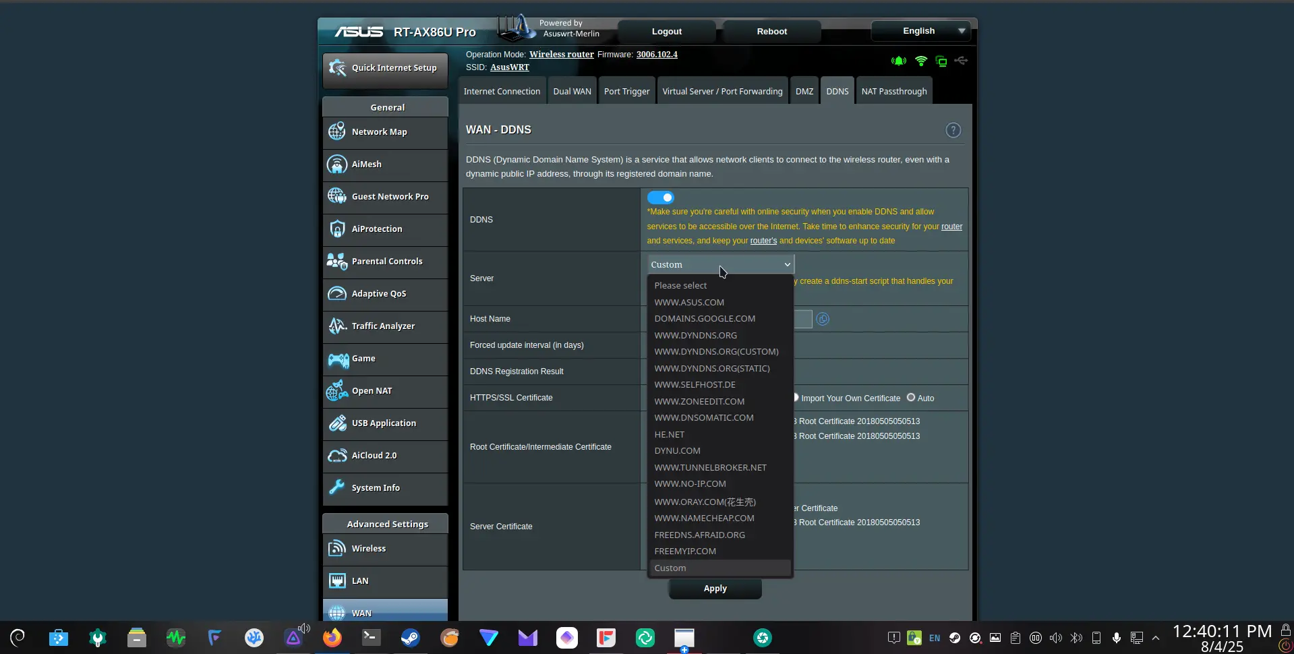This screenshot has width=1294, height=654.
Task: Open AiProtection via its shield icon
Action: (337, 229)
